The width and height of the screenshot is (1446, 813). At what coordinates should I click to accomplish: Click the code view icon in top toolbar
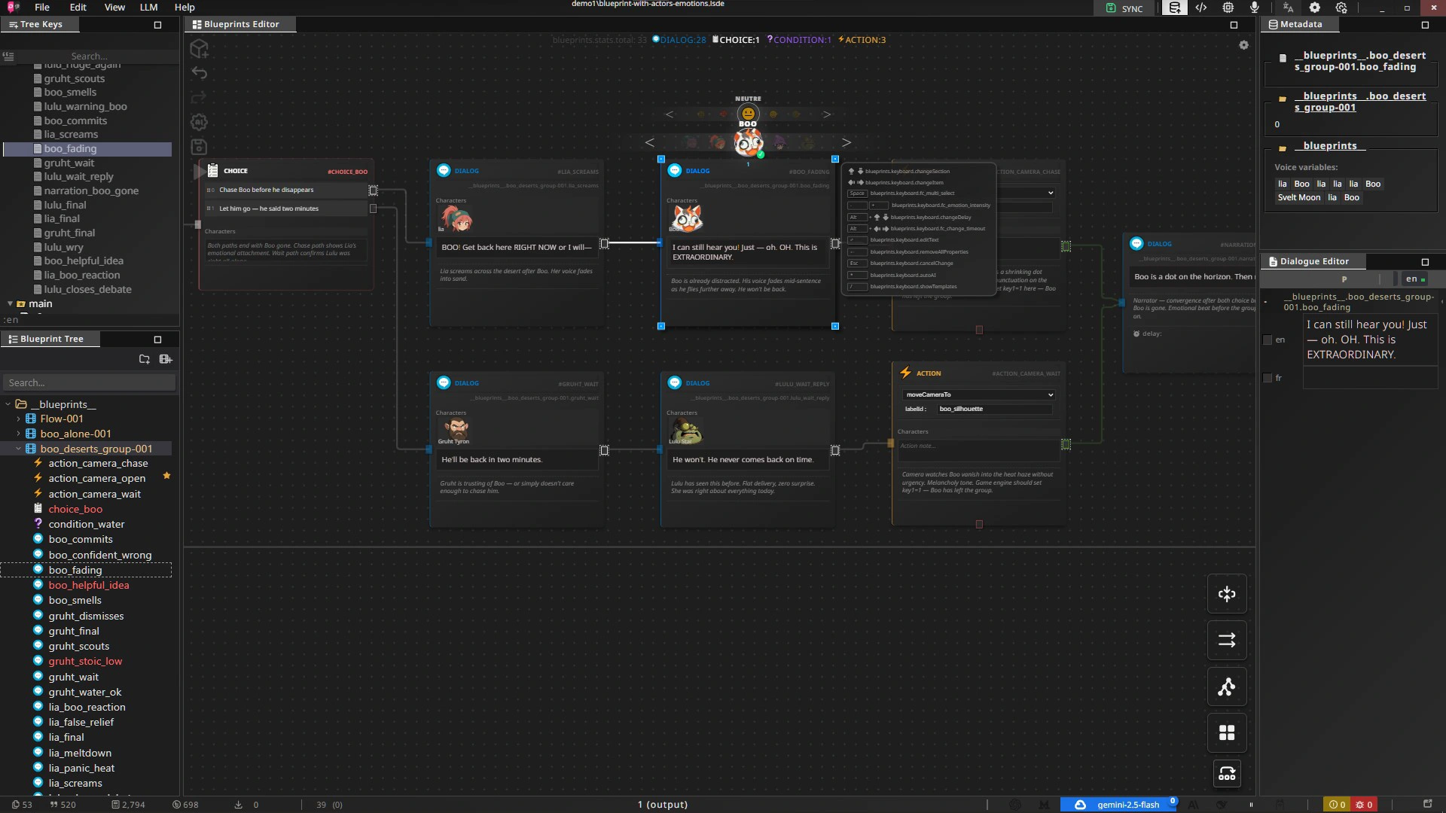point(1201,8)
